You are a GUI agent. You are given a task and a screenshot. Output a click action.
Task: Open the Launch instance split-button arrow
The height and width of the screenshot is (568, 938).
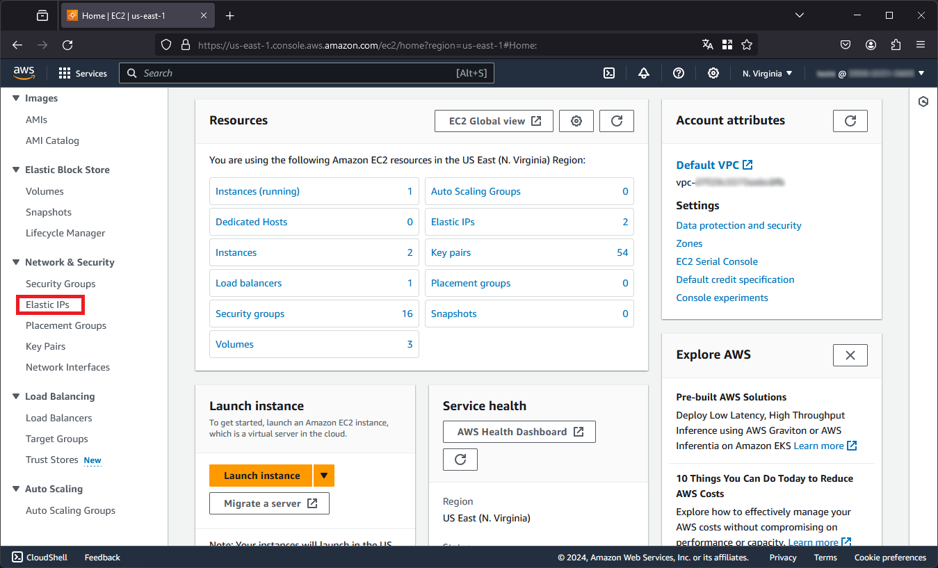(324, 476)
